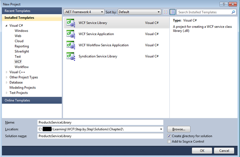240x157 pixels.
Task: Open the .NET Framework 4 dropdown
Action: tap(84, 12)
